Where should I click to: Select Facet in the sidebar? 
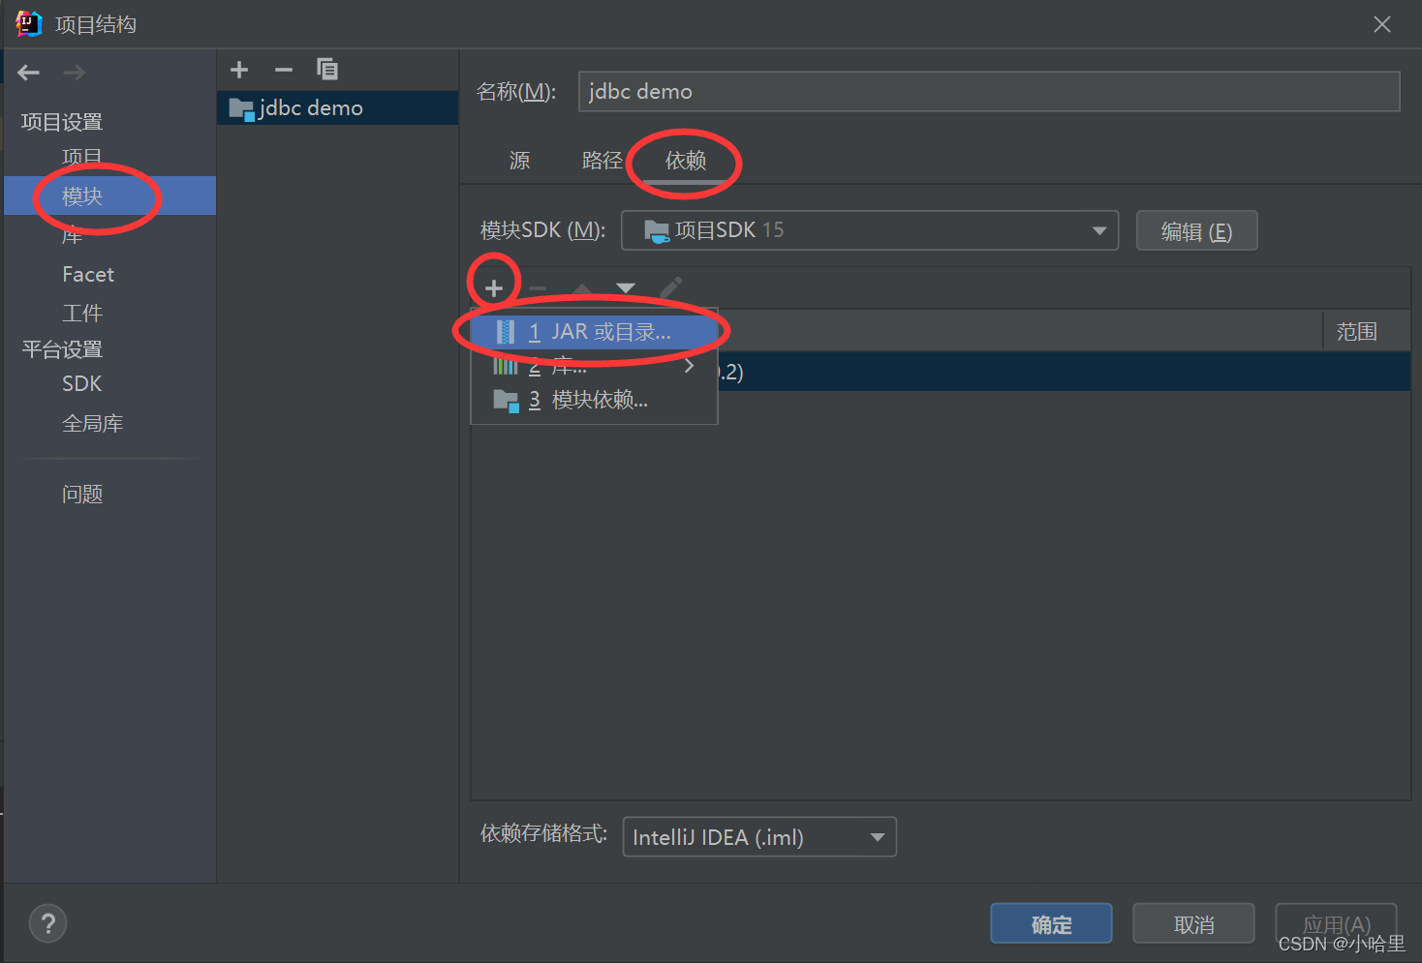pos(88,274)
